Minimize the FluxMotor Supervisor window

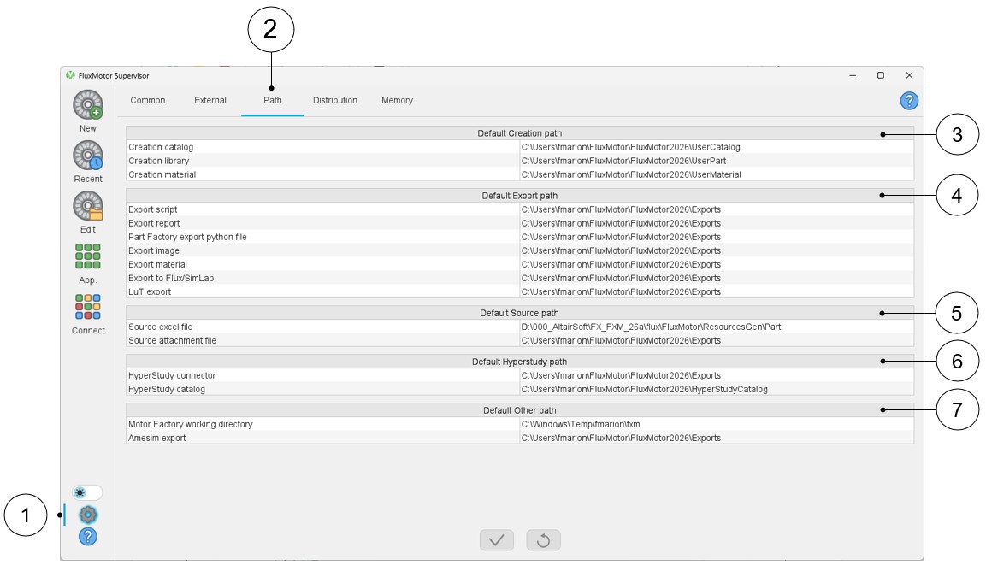pyautogui.click(x=853, y=75)
